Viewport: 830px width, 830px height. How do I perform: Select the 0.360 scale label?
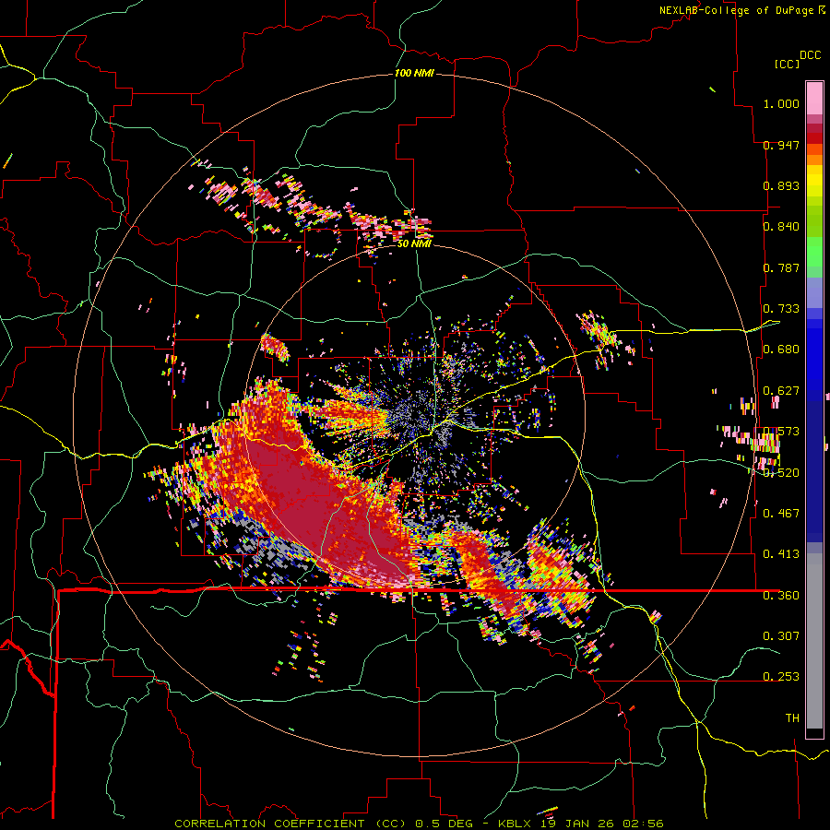(781, 596)
